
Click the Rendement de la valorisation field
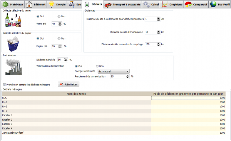point(118,77)
